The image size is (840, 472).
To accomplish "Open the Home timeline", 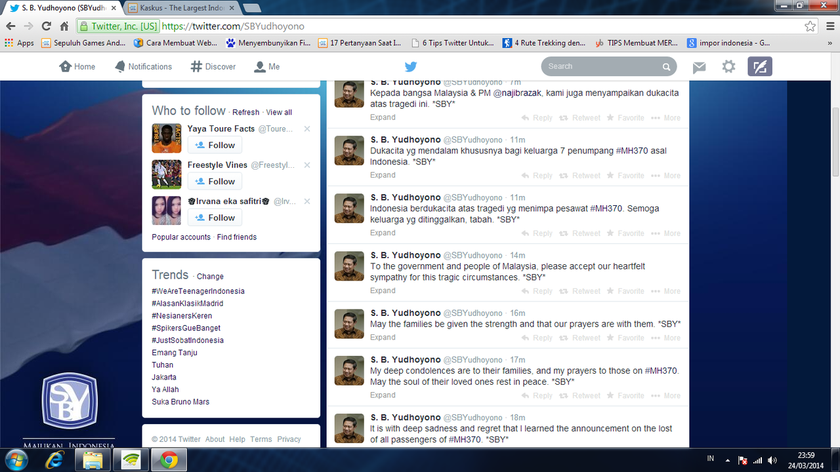I will pyautogui.click(x=77, y=66).
